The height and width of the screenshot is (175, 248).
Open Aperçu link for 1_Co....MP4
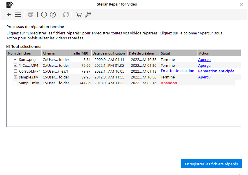pyautogui.click(x=204, y=66)
